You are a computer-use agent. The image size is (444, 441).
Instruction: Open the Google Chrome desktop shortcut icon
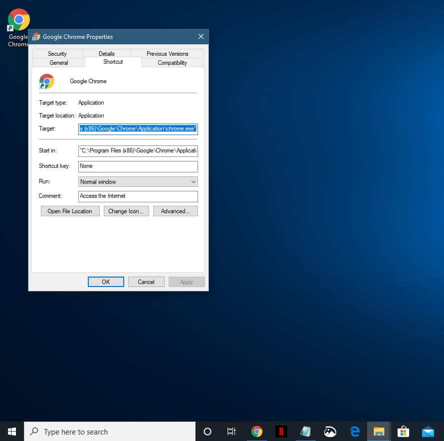coord(18,19)
